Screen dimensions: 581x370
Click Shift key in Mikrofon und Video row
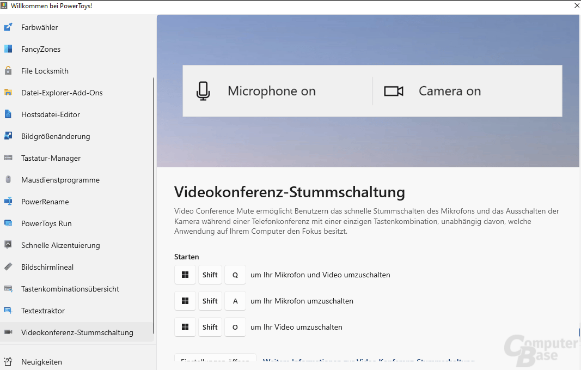point(210,275)
